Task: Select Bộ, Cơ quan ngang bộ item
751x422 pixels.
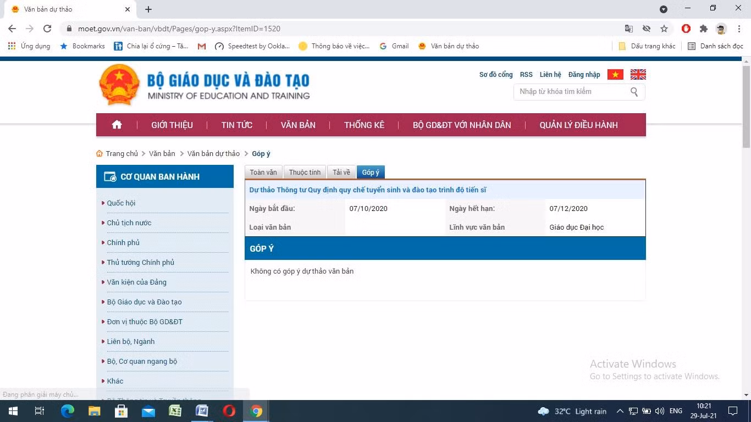Action: [142, 362]
